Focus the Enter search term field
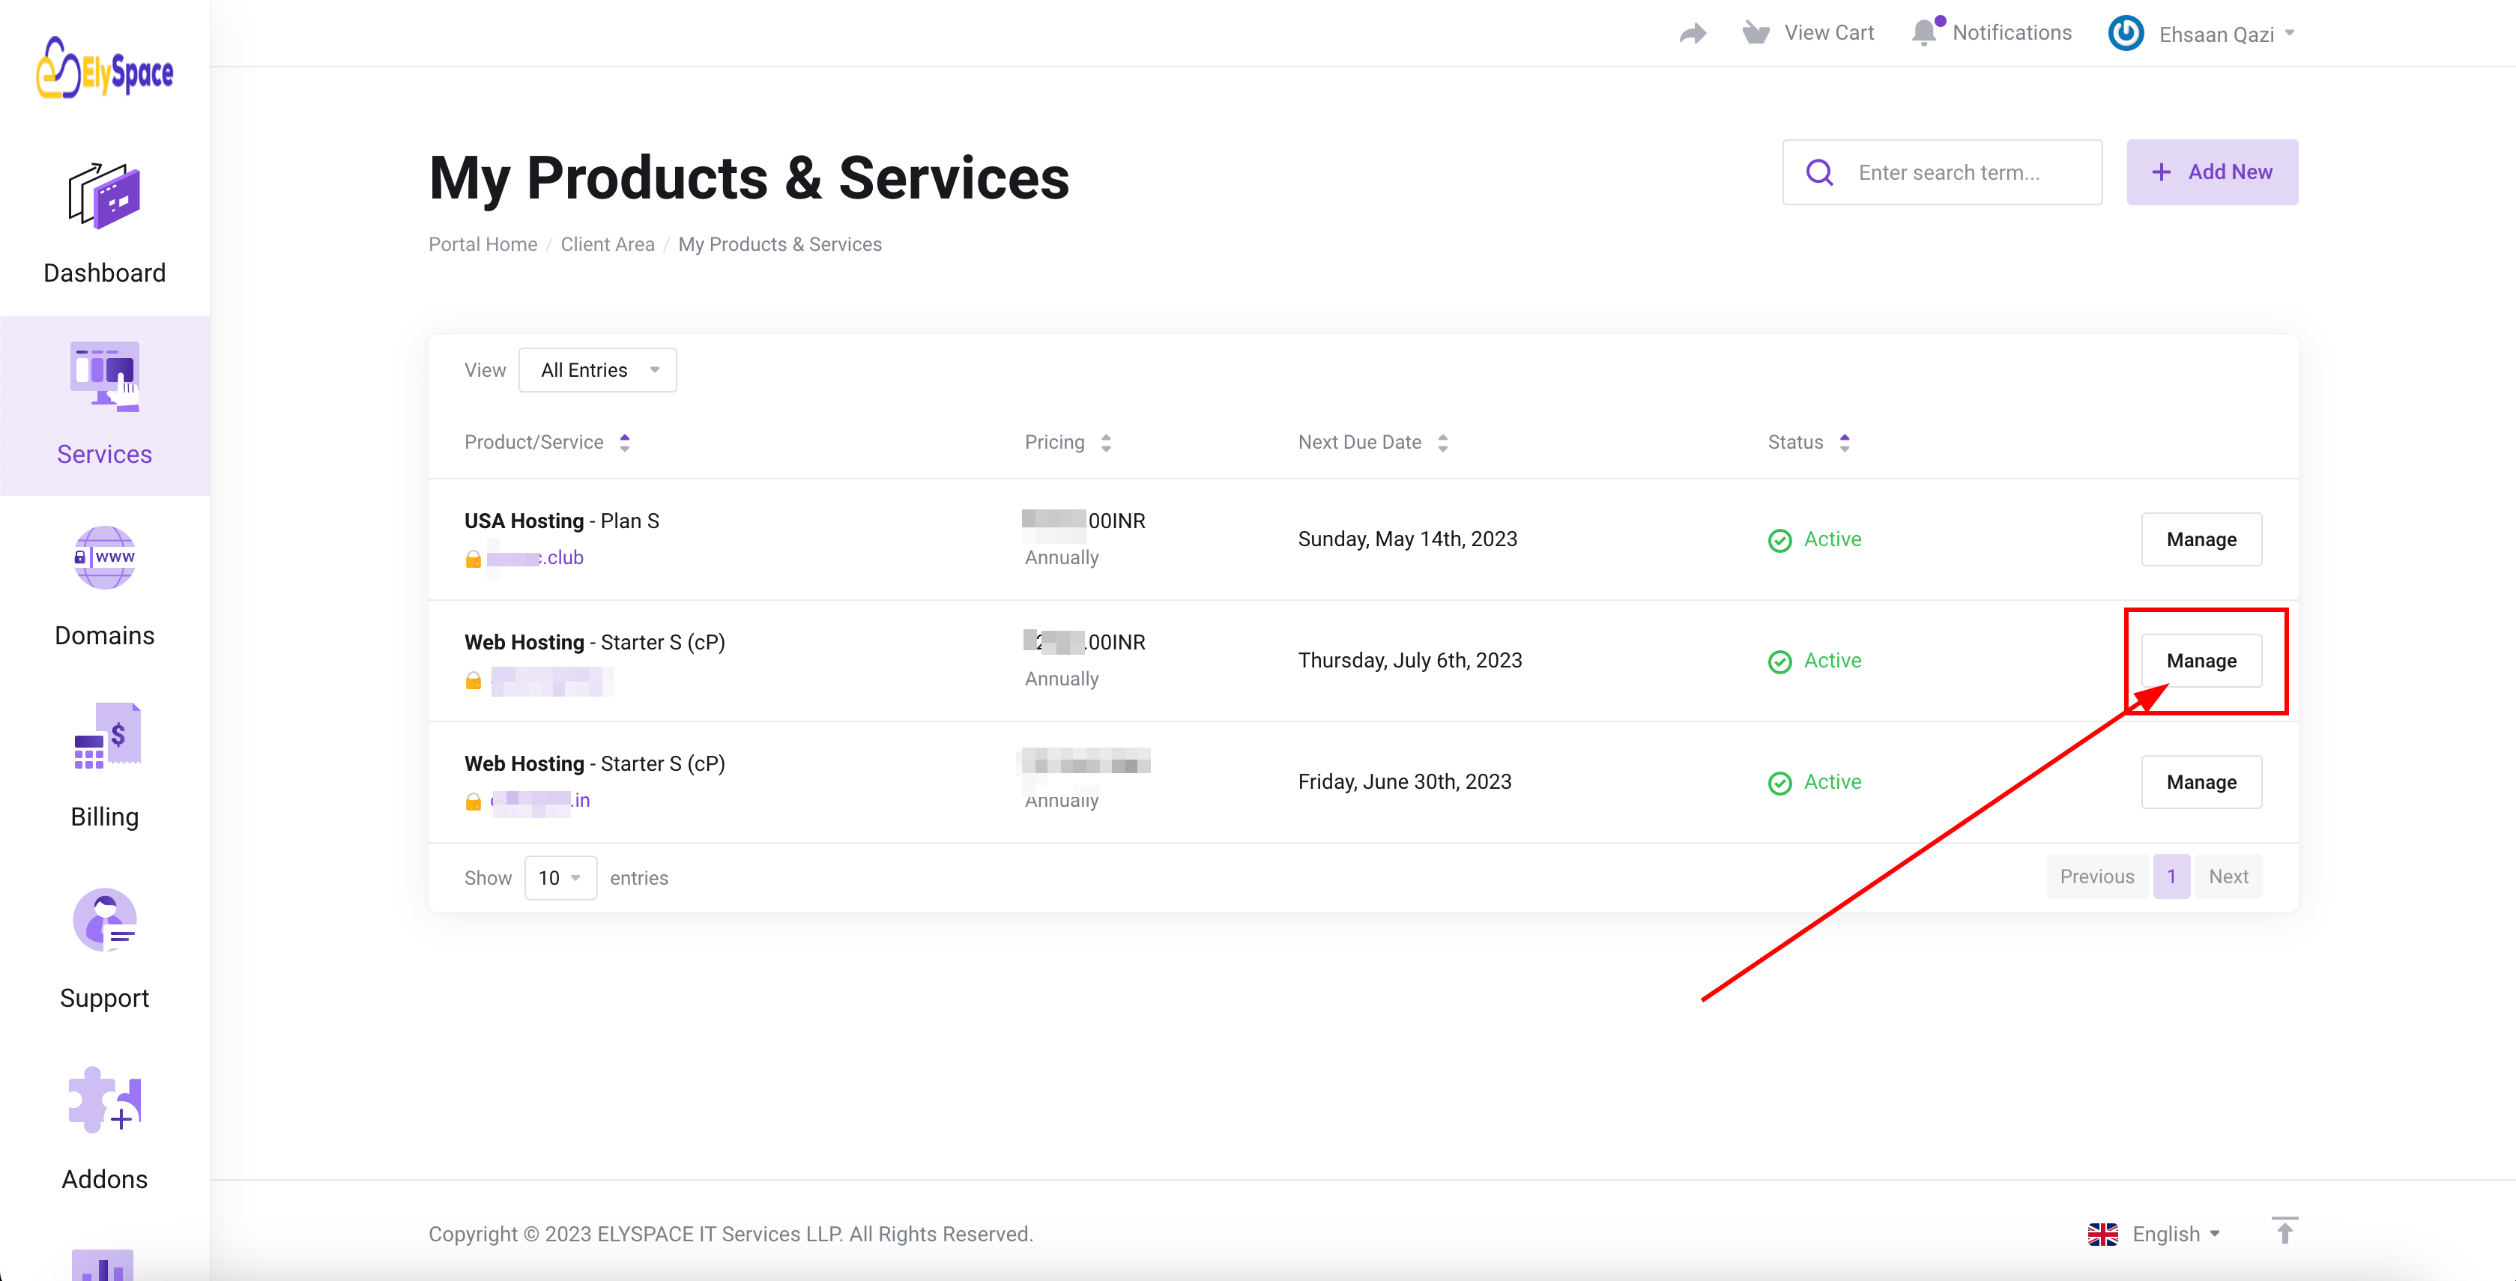The width and height of the screenshot is (2516, 1281). click(1942, 172)
